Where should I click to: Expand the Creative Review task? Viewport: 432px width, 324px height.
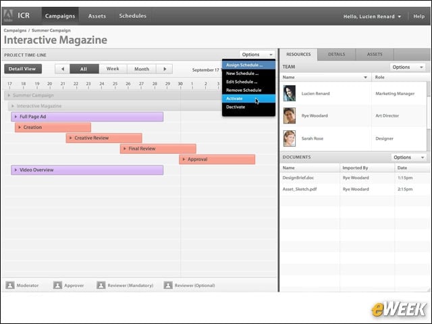[x=70, y=138]
